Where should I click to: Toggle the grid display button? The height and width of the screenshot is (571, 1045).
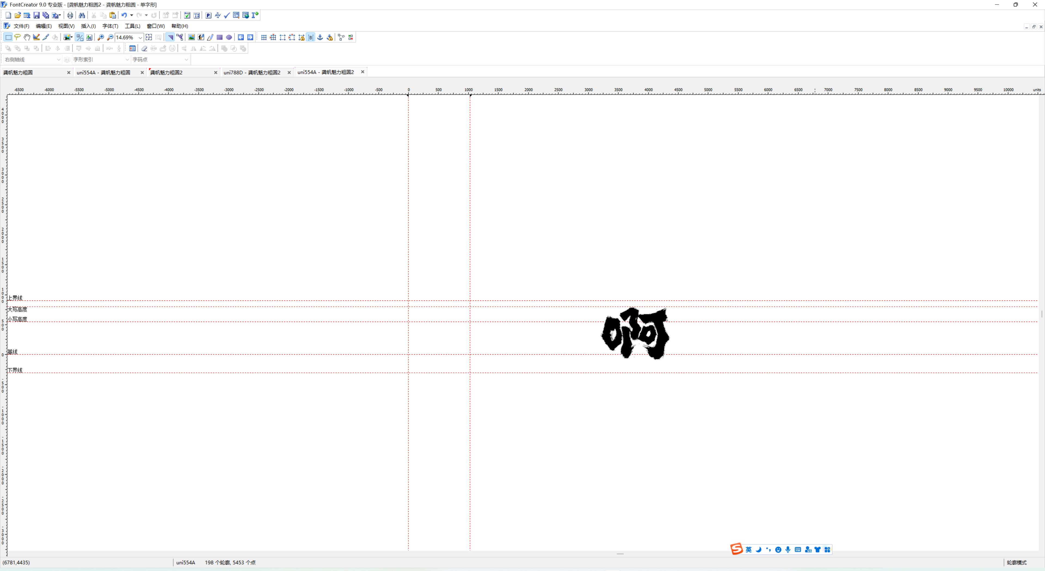click(x=264, y=37)
